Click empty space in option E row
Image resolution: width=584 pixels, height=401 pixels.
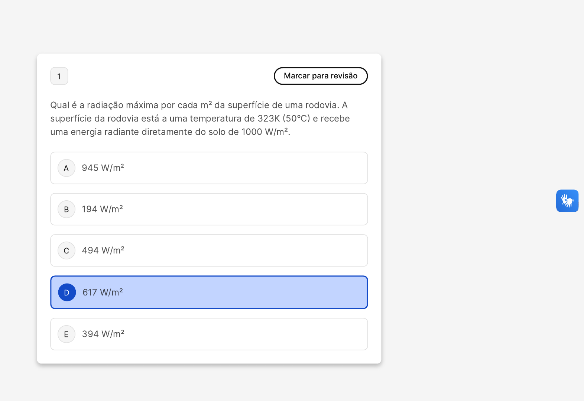pos(245,334)
